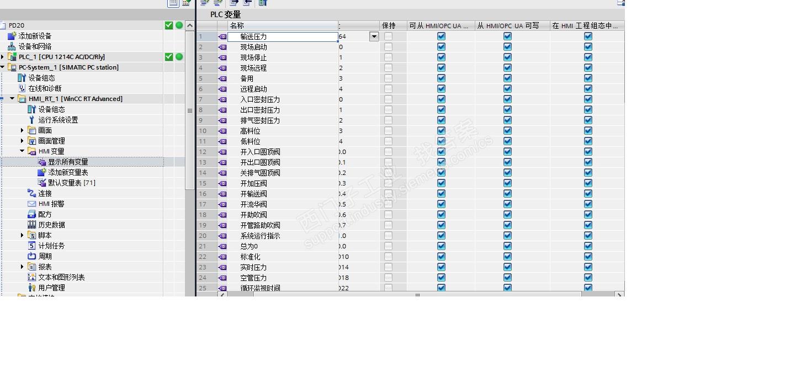Viewport: 785px width, 366px height.
Task: Expand the 脚本 folder arrow
Action: coord(22,235)
